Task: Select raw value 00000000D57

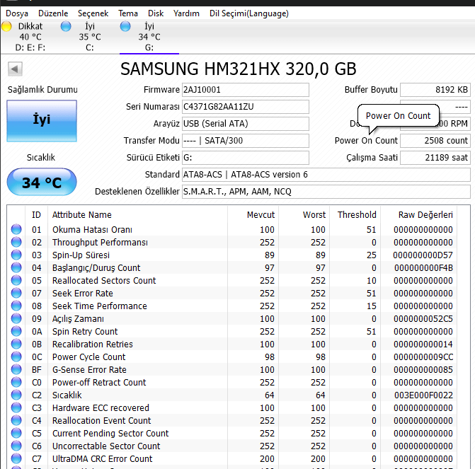Action: point(423,255)
